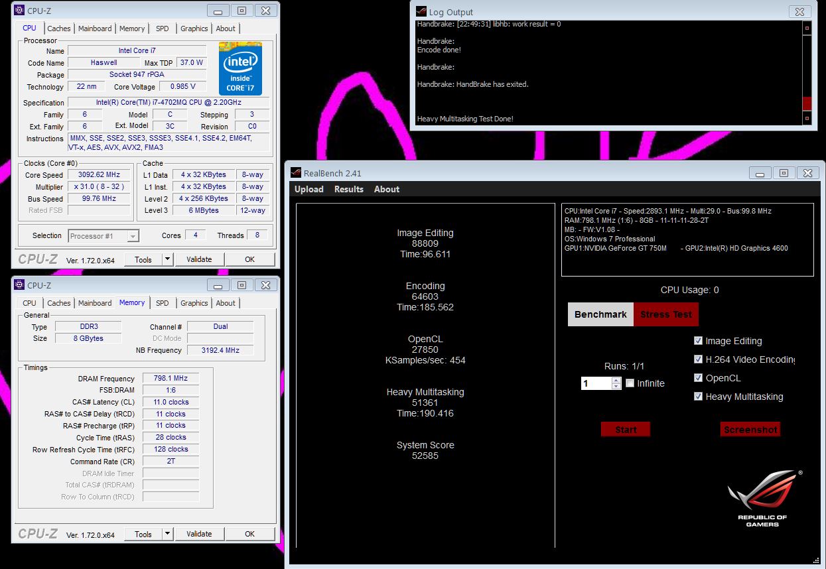Click Validate in the CPU-Z CPU window

click(x=199, y=259)
